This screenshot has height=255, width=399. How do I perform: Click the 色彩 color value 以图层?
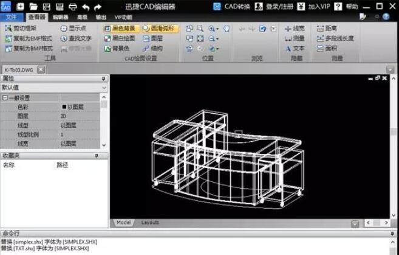click(x=80, y=107)
